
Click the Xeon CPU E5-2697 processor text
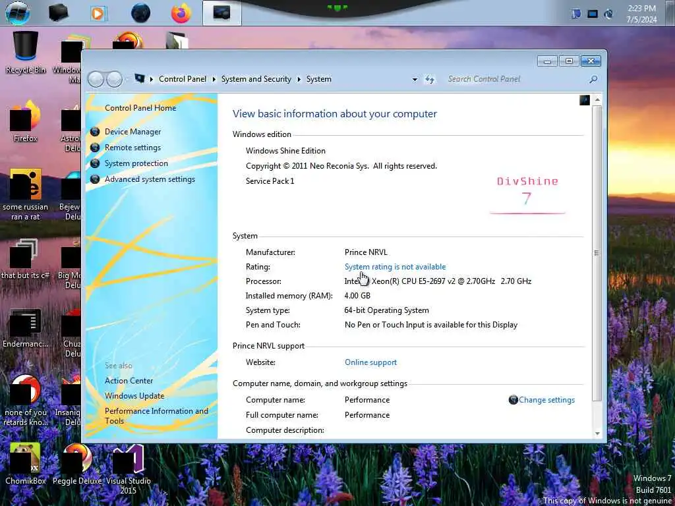coord(438,281)
